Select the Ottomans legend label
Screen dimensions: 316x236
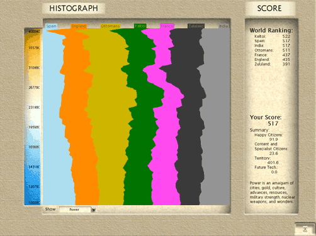point(110,26)
